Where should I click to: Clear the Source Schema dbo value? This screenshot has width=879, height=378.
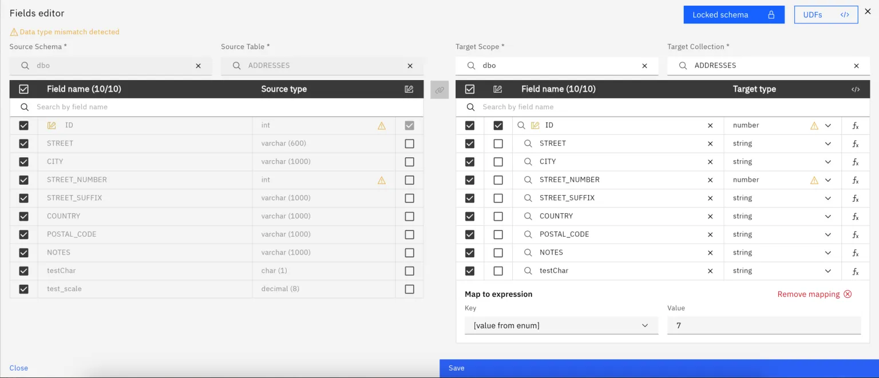[x=198, y=66]
